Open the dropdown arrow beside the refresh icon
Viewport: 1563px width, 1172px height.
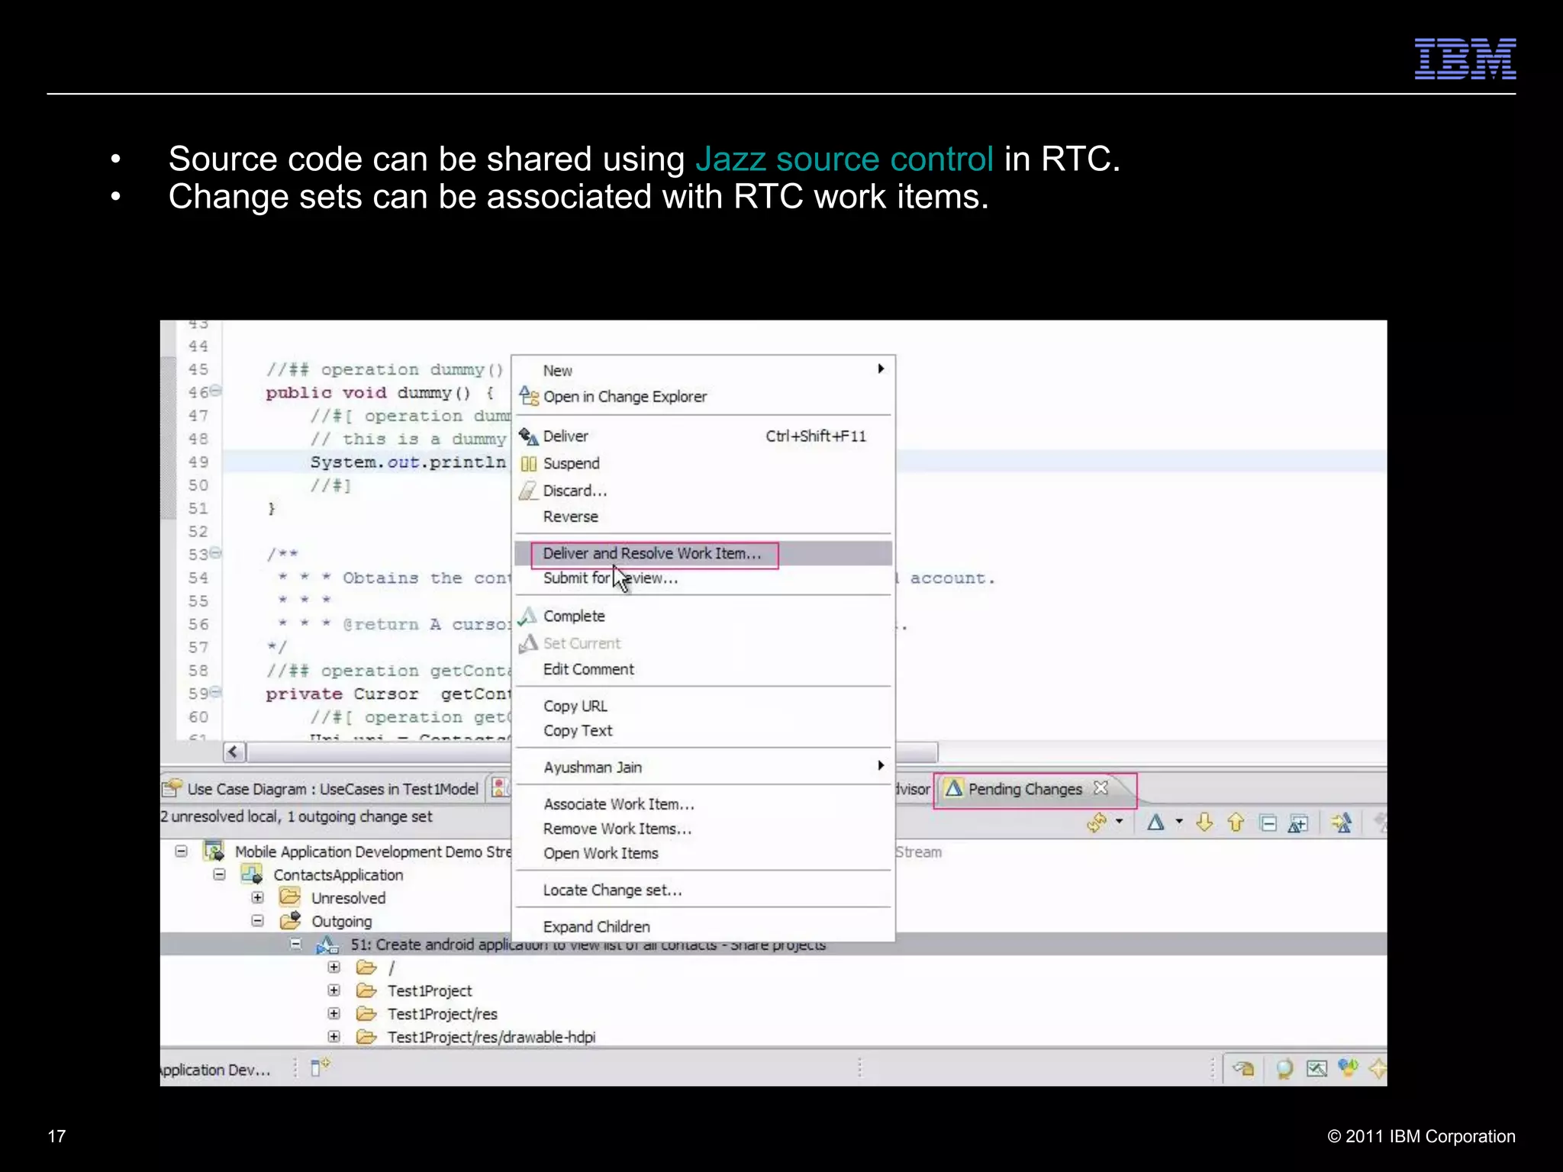pyautogui.click(x=1120, y=822)
